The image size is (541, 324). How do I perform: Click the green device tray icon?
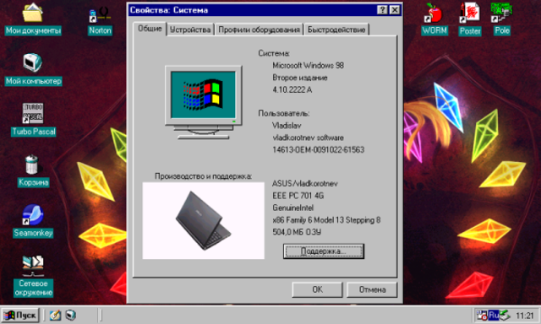click(x=505, y=315)
